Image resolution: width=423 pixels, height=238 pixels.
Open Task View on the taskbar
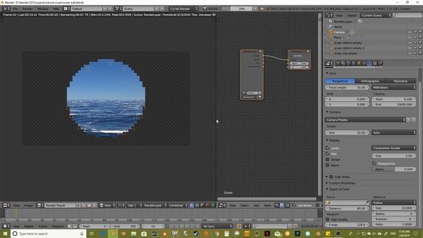click(91, 233)
